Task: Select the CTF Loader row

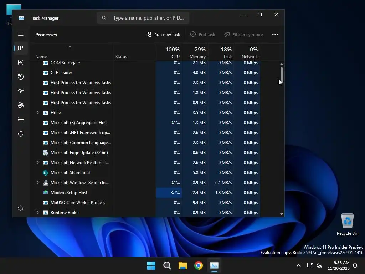Action: [x=145, y=73]
